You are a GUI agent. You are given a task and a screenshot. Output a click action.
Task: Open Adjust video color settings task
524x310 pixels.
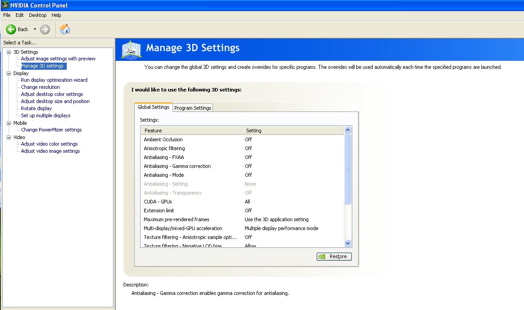49,144
